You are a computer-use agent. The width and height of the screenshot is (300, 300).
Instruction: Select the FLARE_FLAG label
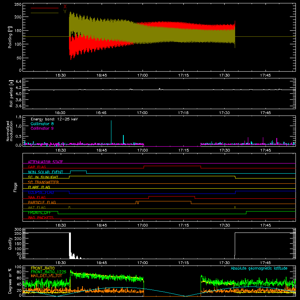[x=39, y=187]
